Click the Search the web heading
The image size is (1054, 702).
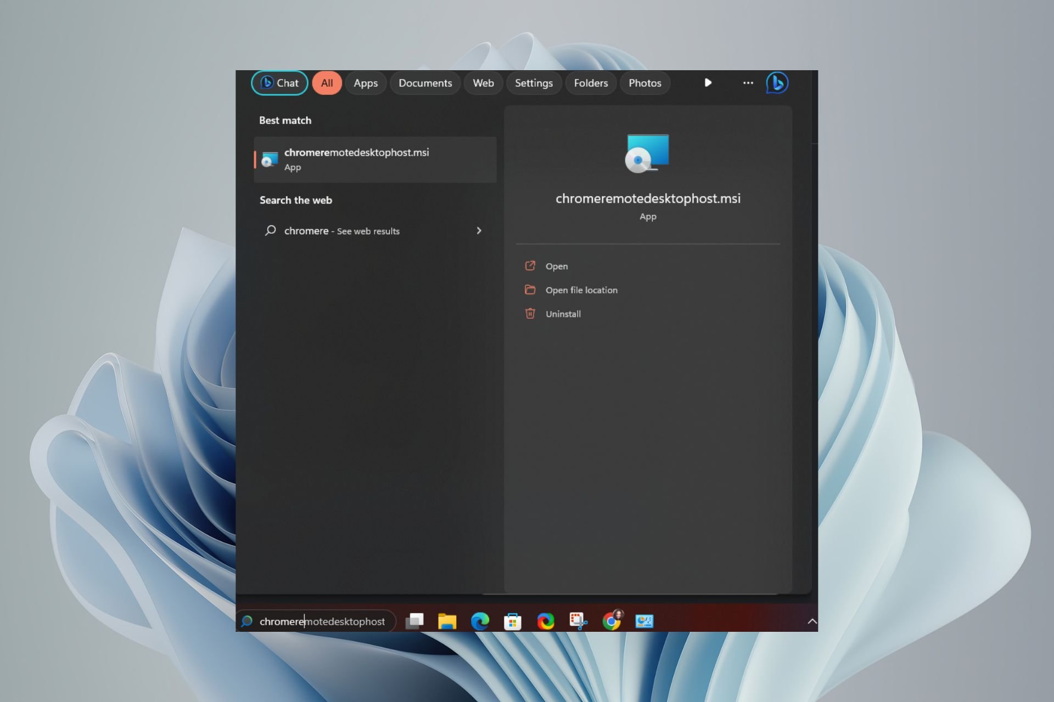tap(296, 200)
